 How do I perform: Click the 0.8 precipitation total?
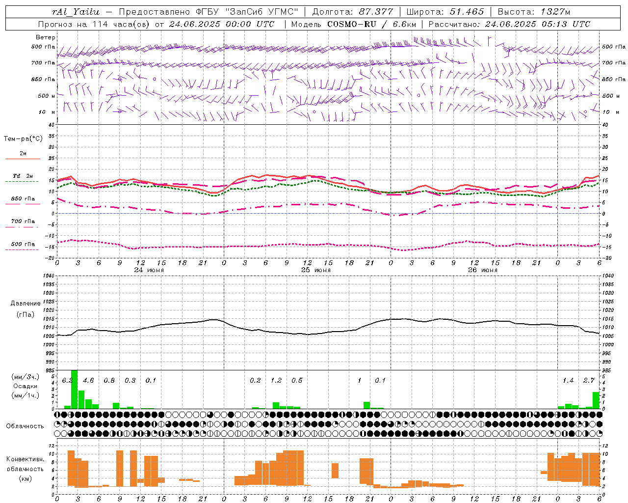click(x=109, y=380)
